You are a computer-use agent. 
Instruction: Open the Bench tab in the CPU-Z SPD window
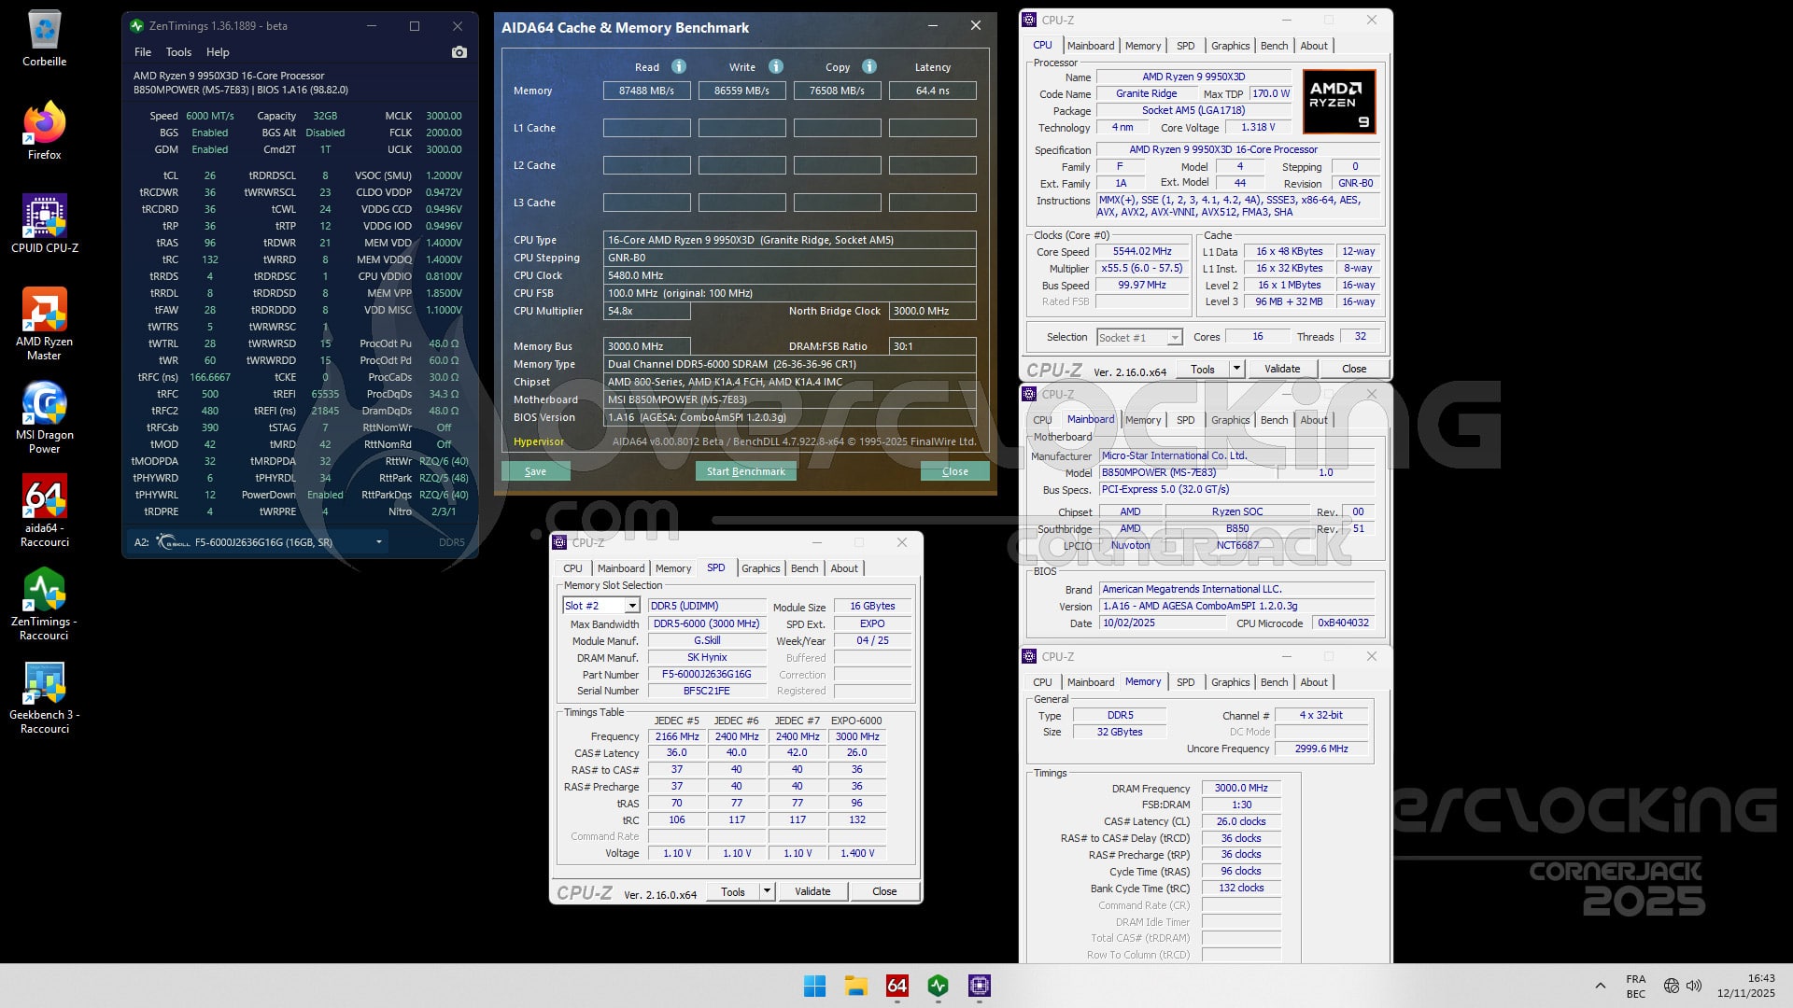pyautogui.click(x=804, y=568)
